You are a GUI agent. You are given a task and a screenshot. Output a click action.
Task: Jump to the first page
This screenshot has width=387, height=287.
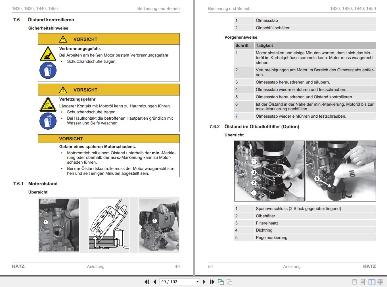(x=147, y=281)
